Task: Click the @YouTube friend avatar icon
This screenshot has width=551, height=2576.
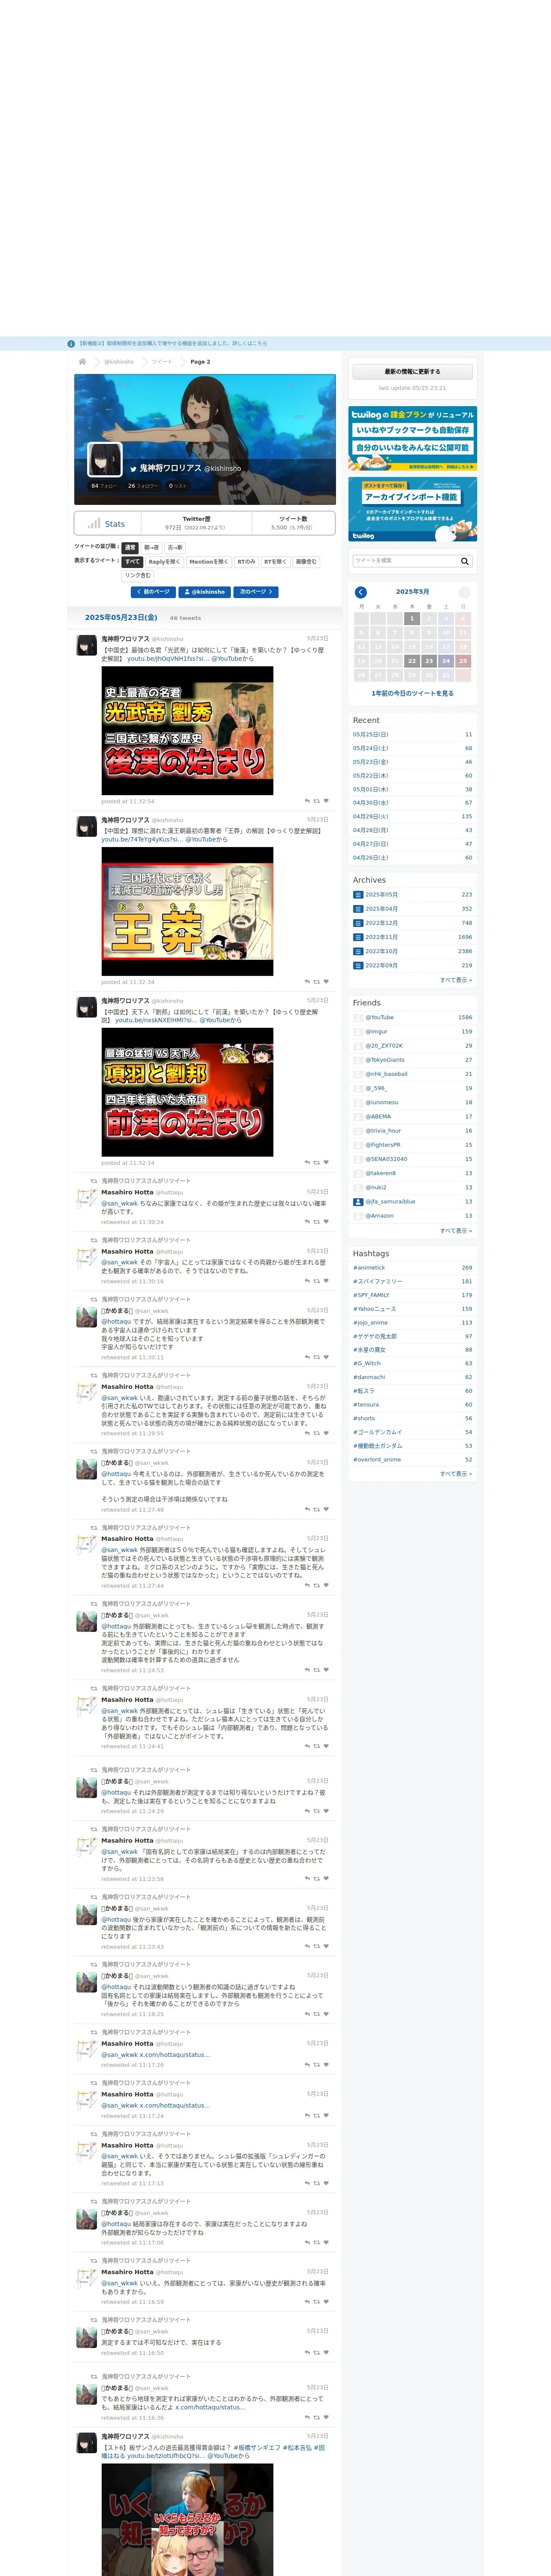Action: 358,1017
